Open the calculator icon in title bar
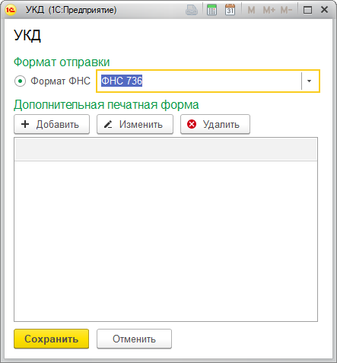The image size is (337, 363). pyautogui.click(x=211, y=10)
